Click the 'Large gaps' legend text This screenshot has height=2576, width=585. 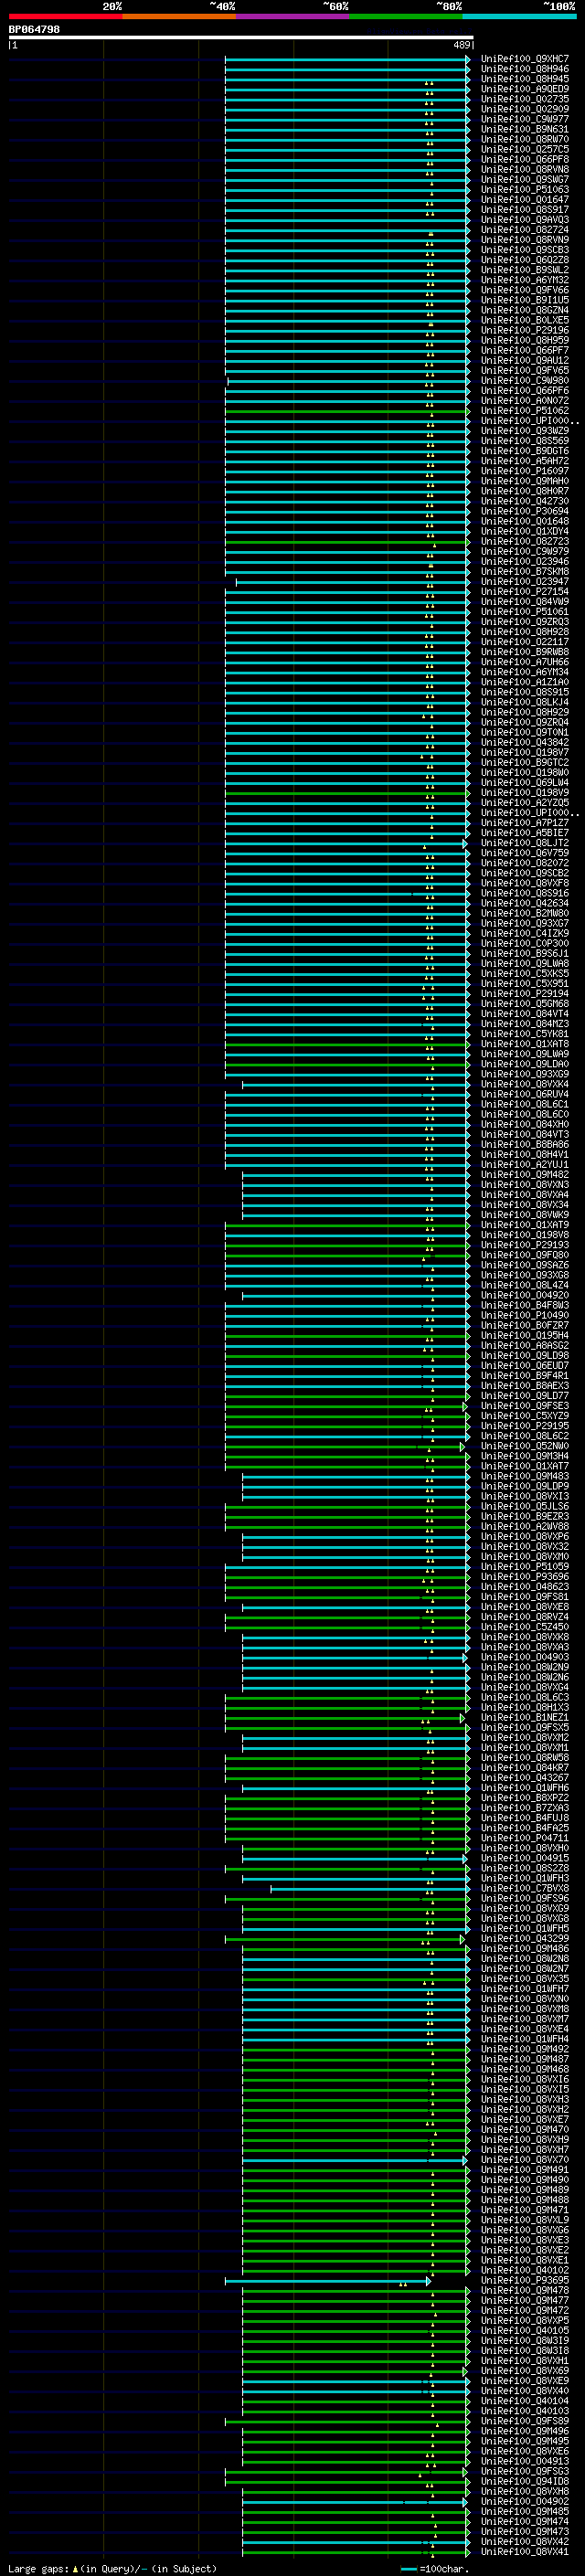[x=38, y=2568]
